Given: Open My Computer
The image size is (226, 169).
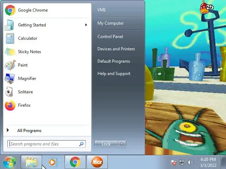Looking at the screenshot, I should (111, 23).
